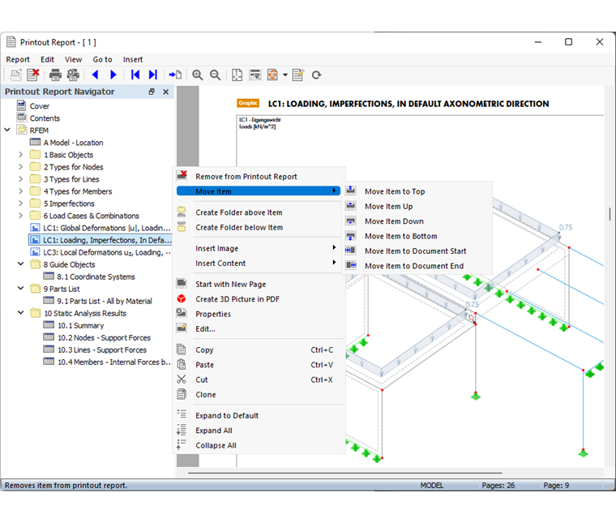This screenshot has height=523, width=616.
Task: Click the Move Item Down icon
Action: pyautogui.click(x=351, y=221)
